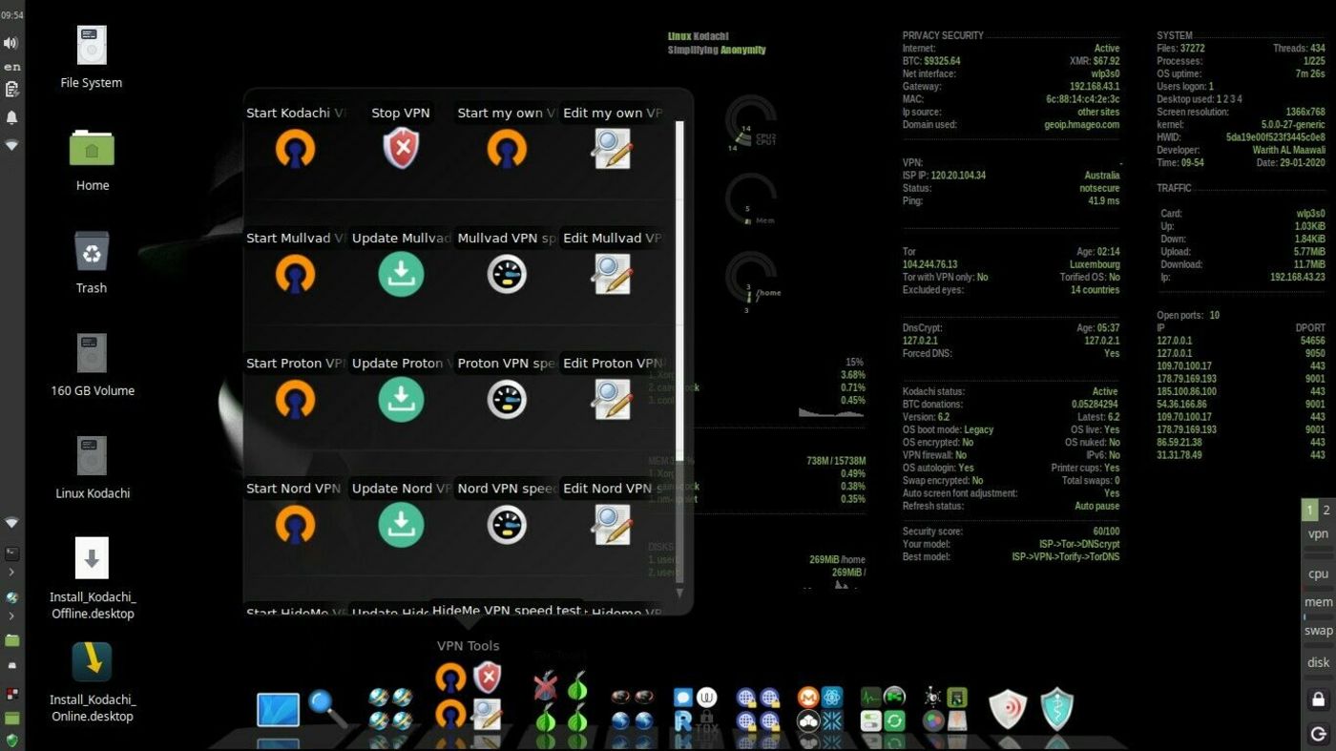The width and height of the screenshot is (1336, 751).
Task: Click the cpu monitor in right panel
Action: [x=1318, y=574]
